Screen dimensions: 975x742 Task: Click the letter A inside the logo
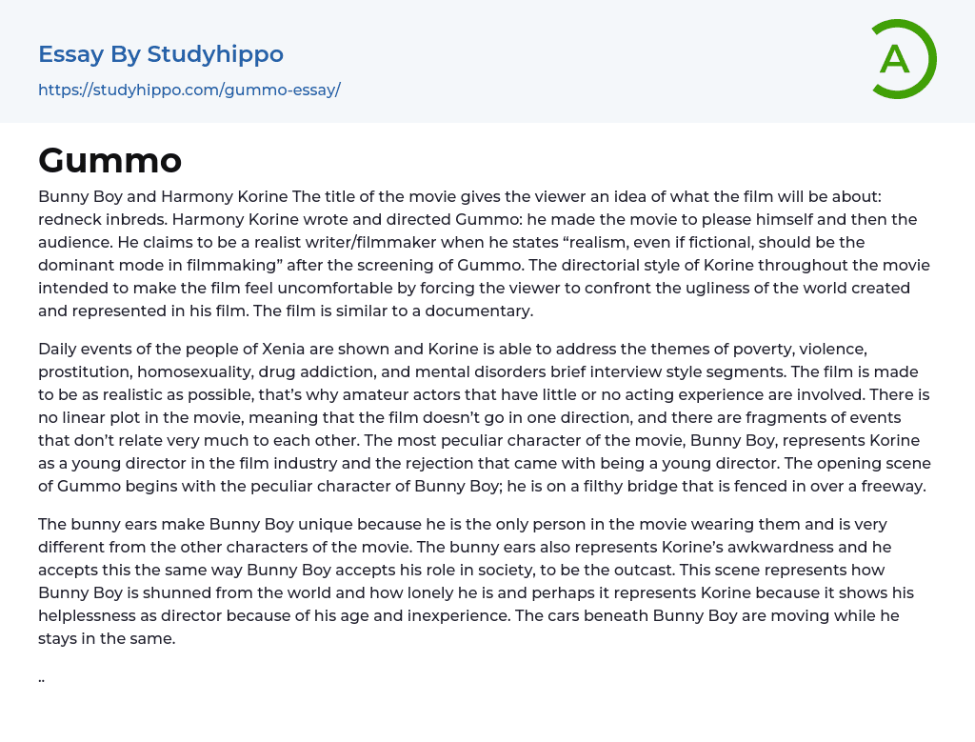click(x=894, y=59)
